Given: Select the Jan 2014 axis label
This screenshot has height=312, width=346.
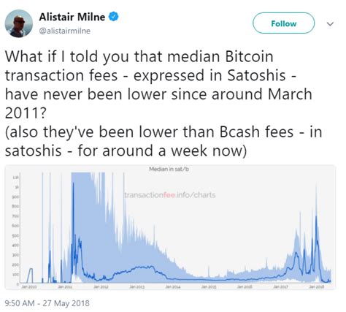Looking at the screenshot, I should tap(173, 287).
